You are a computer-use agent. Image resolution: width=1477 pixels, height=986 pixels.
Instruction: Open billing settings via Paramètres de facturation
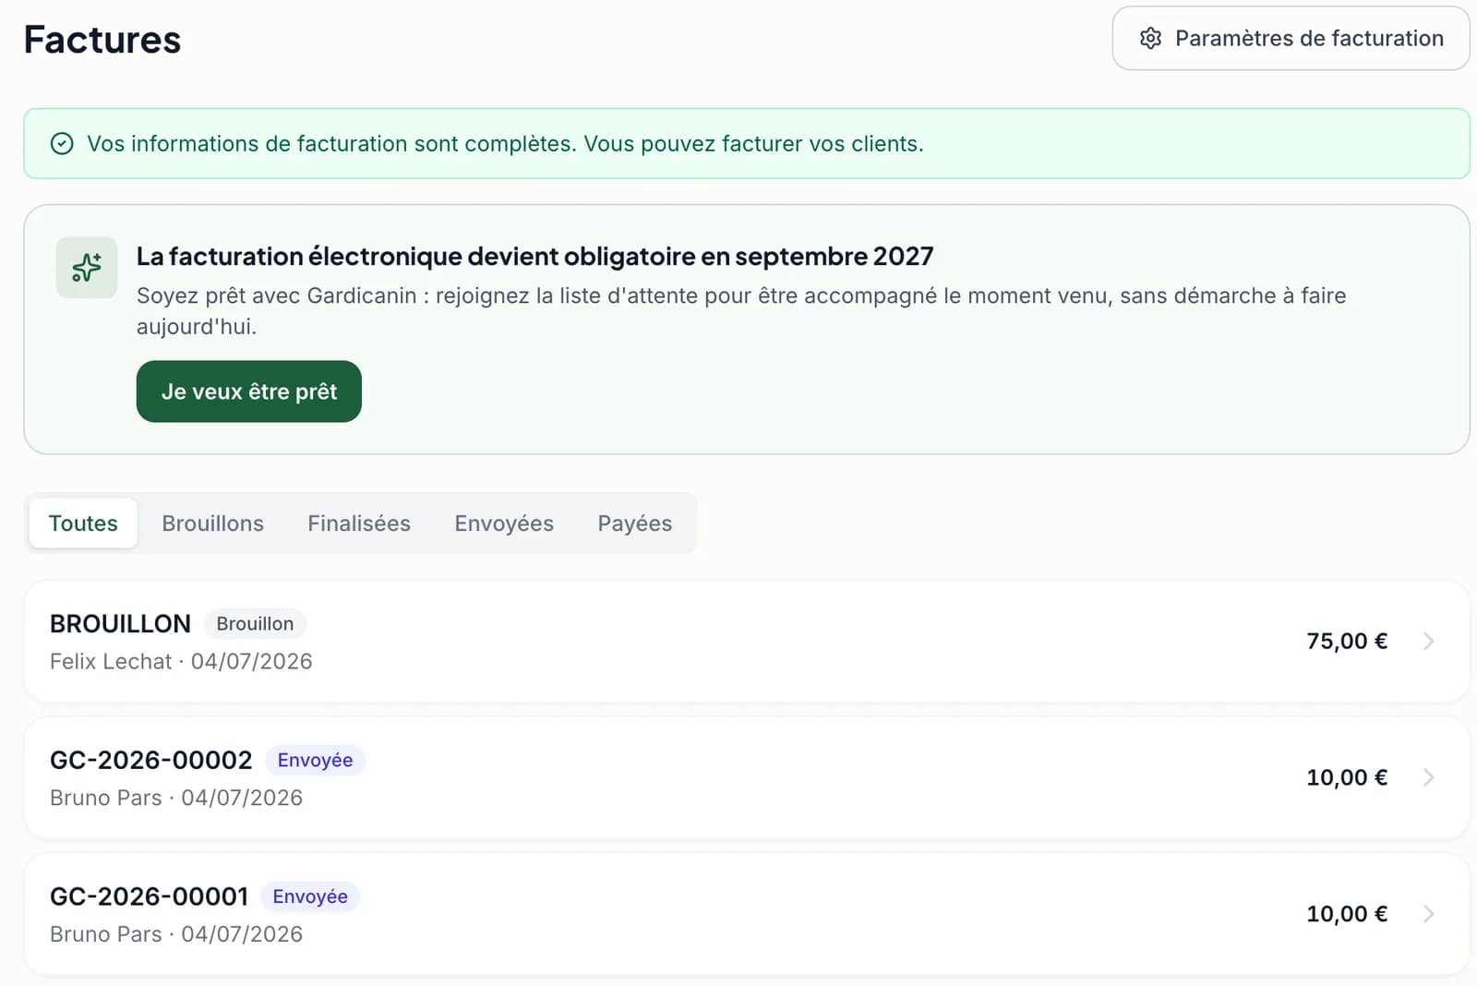1291,38
